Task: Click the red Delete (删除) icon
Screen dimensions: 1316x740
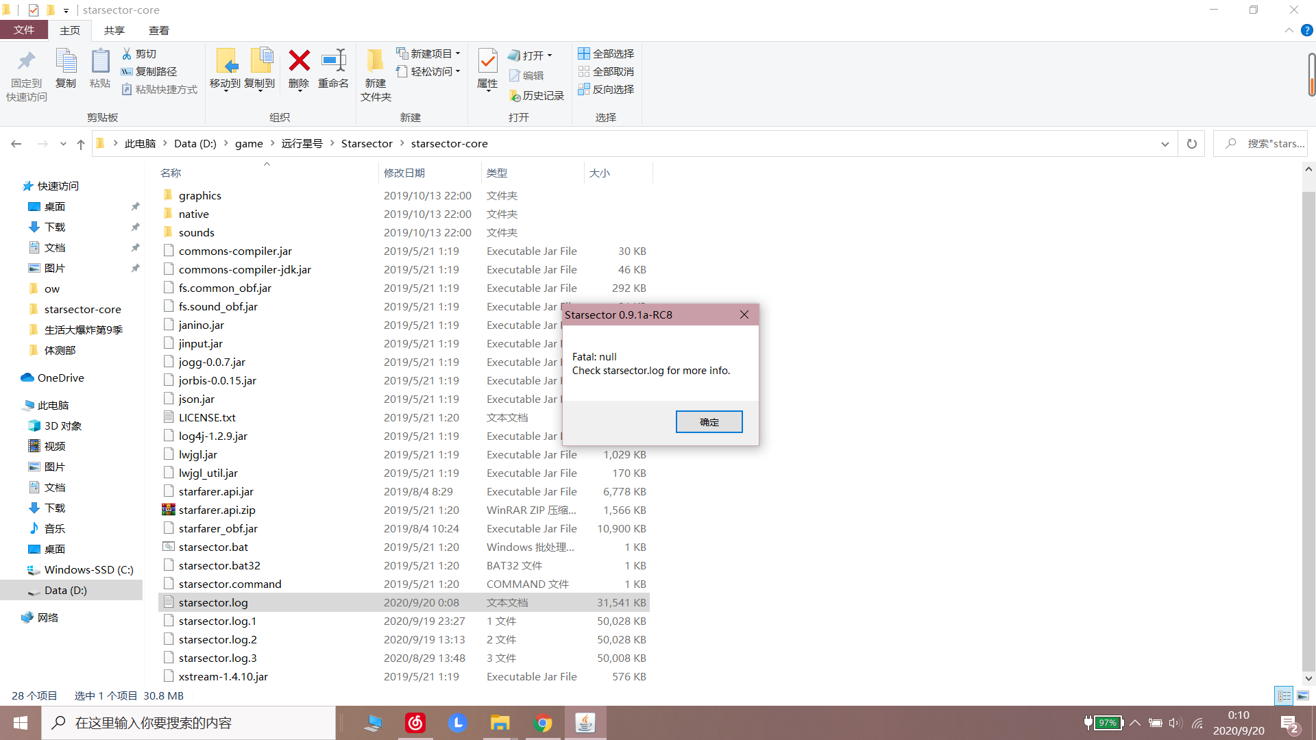Action: [299, 62]
